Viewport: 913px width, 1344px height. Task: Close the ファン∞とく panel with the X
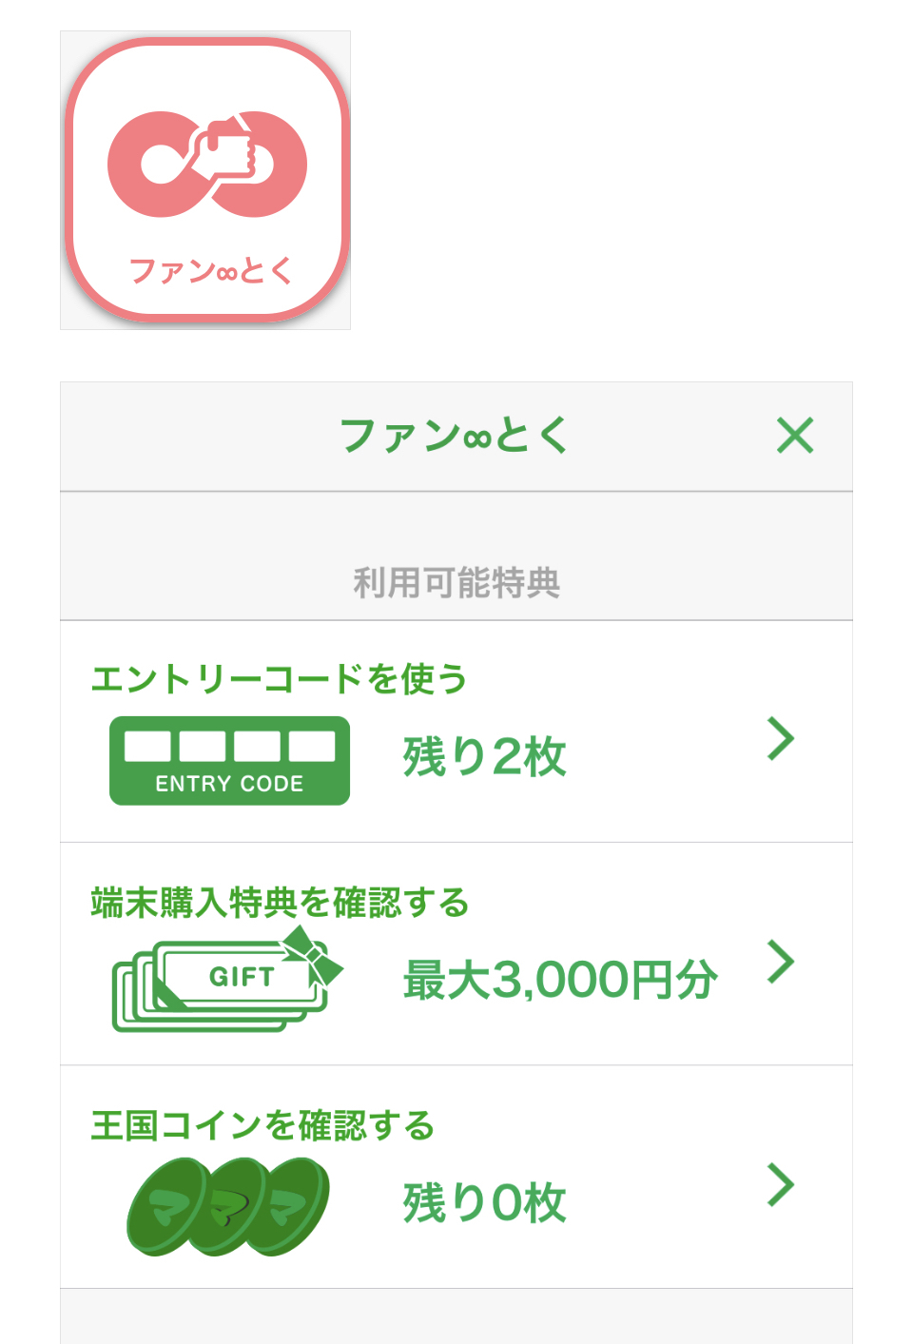click(x=795, y=436)
